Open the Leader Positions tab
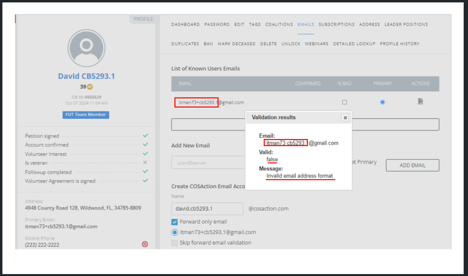 pyautogui.click(x=406, y=25)
